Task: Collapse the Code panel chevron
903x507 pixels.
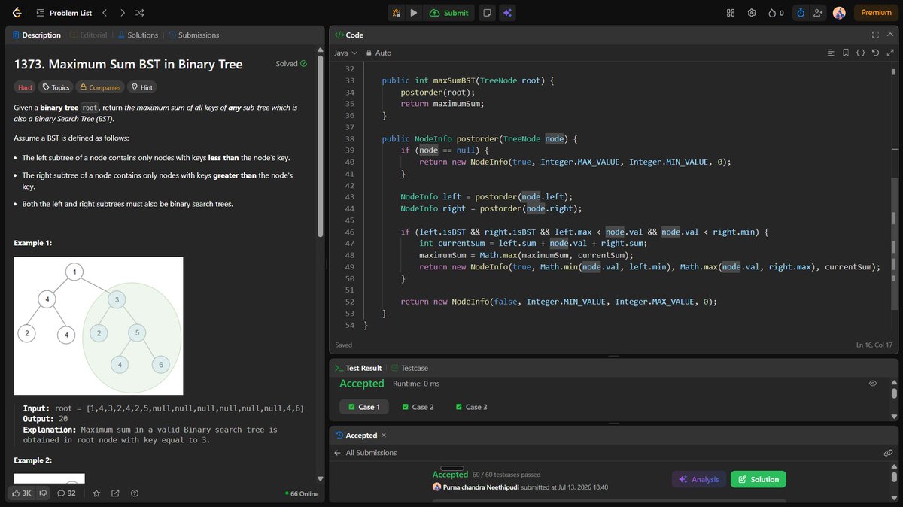Action: point(889,35)
